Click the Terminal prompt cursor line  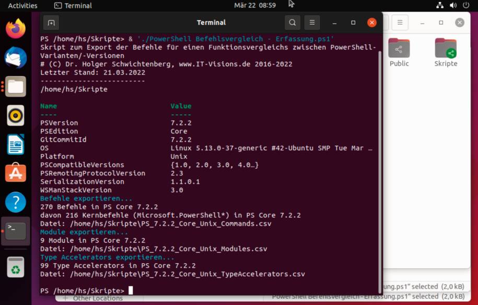tap(87, 290)
